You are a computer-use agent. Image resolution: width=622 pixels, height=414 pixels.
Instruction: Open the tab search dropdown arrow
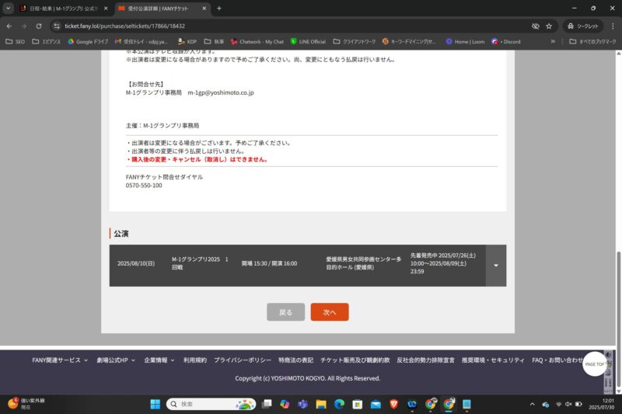[8, 9]
